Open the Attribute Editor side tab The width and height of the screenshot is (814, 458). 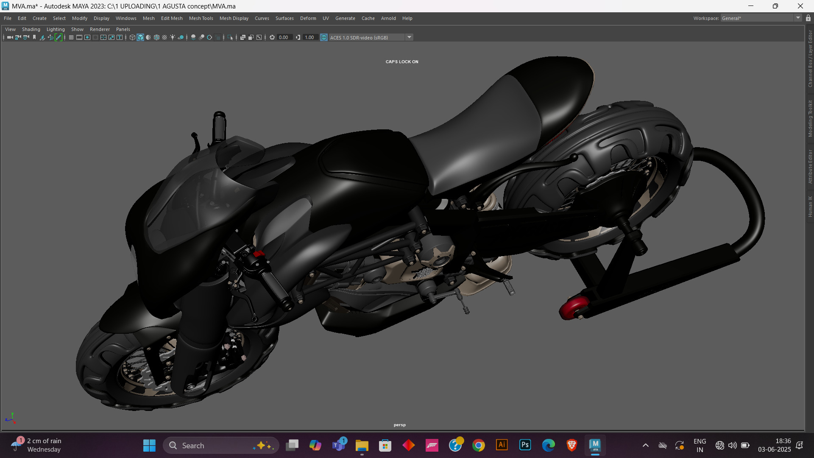[x=810, y=166]
